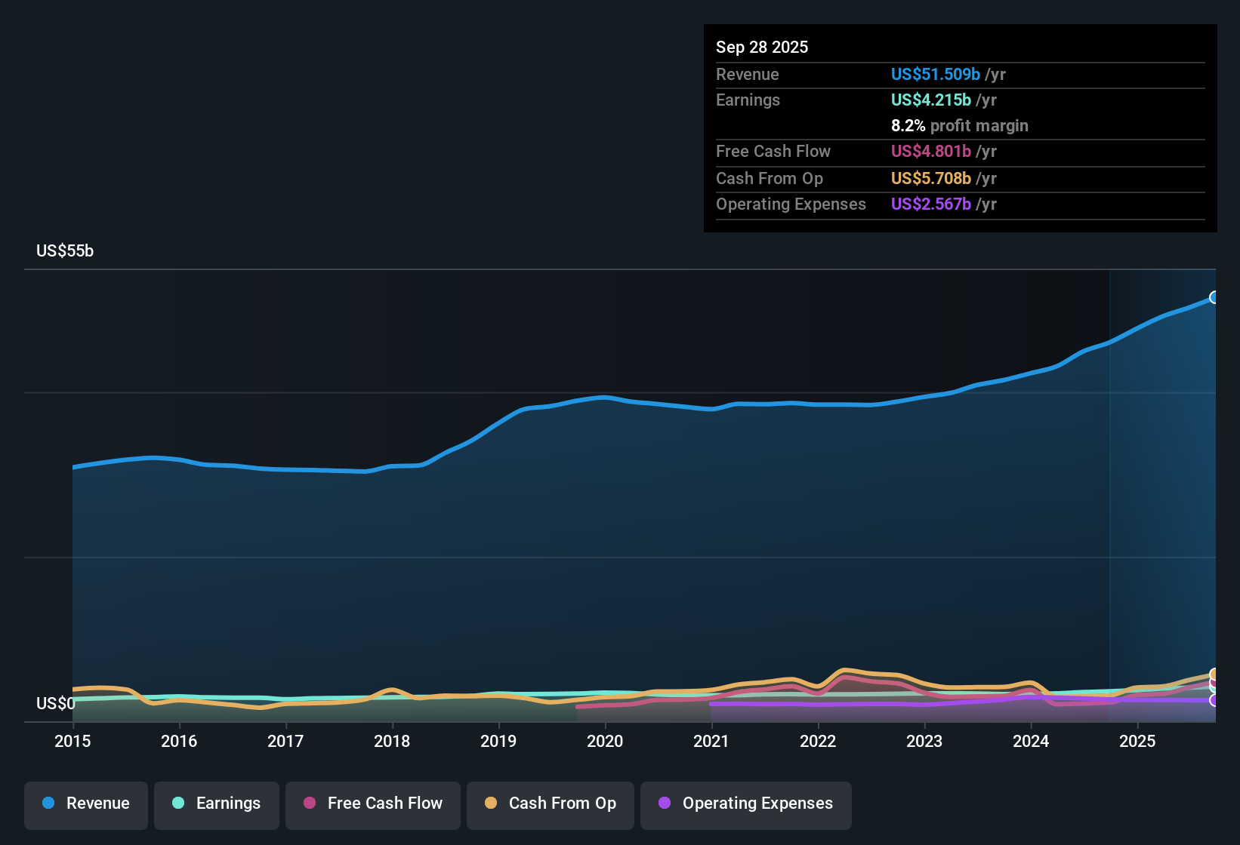Select the Sep 28 2025 tooltip header
Viewport: 1240px width, 845px height.
click(762, 47)
